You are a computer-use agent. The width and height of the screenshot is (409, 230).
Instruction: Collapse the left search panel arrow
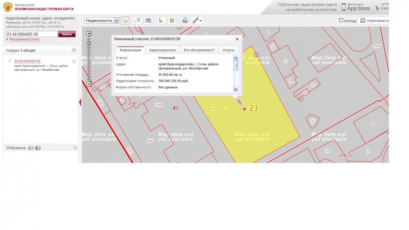(x=80, y=102)
